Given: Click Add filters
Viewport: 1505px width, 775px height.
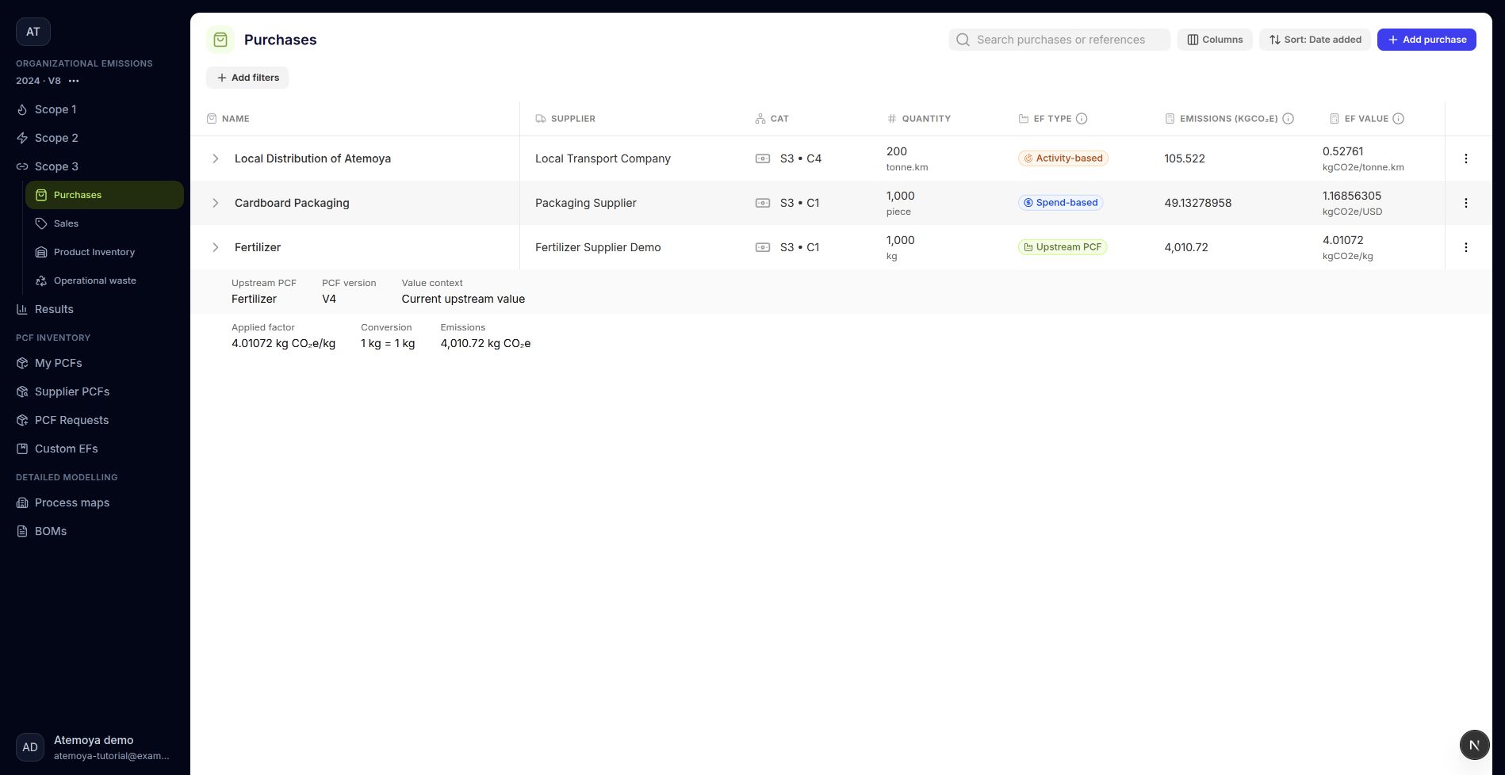Looking at the screenshot, I should coord(247,78).
